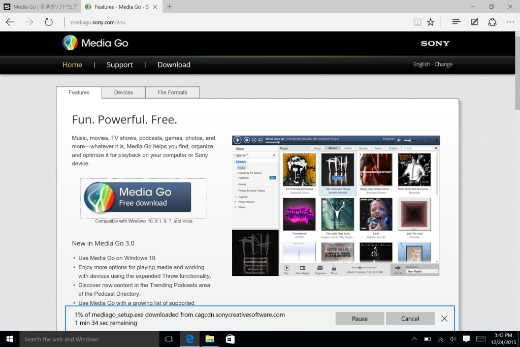Dismiss the download notification bar

coord(444,319)
